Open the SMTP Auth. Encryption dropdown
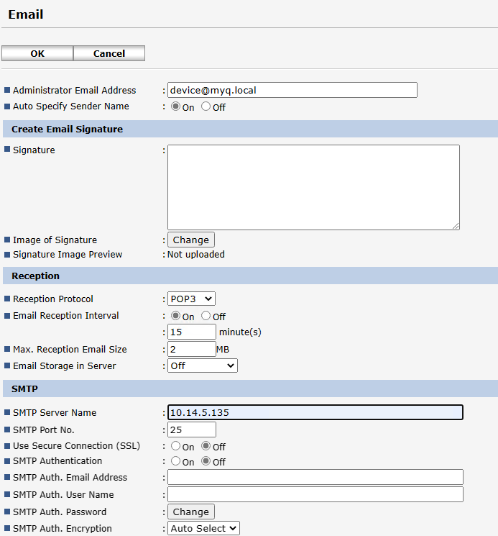This screenshot has width=498, height=536. [x=203, y=528]
